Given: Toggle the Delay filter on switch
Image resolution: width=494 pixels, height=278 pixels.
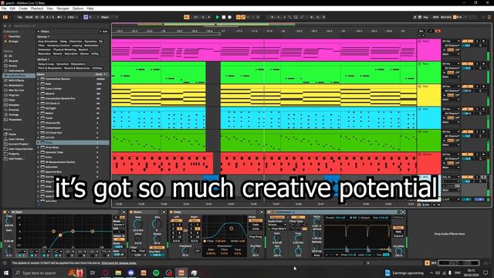Looking at the screenshot, I should pyautogui.click(x=205, y=241).
